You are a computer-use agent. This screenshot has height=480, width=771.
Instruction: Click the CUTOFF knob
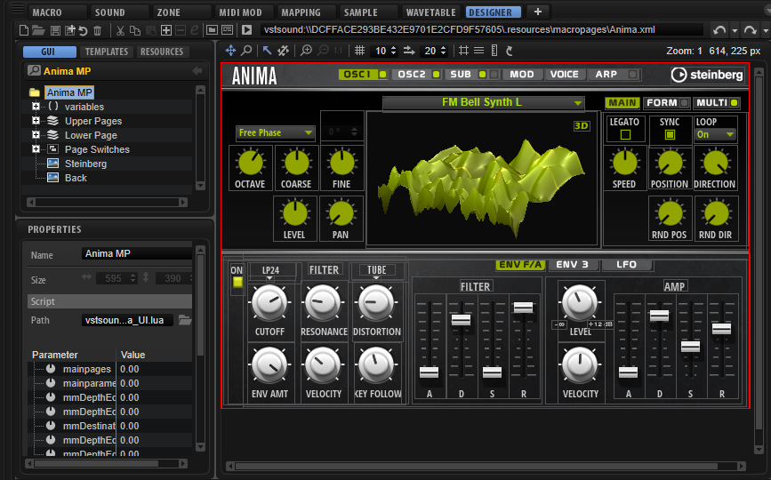point(269,303)
